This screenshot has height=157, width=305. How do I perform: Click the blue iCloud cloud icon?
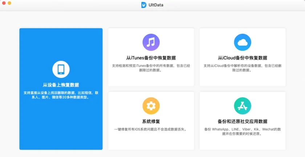[243, 42]
